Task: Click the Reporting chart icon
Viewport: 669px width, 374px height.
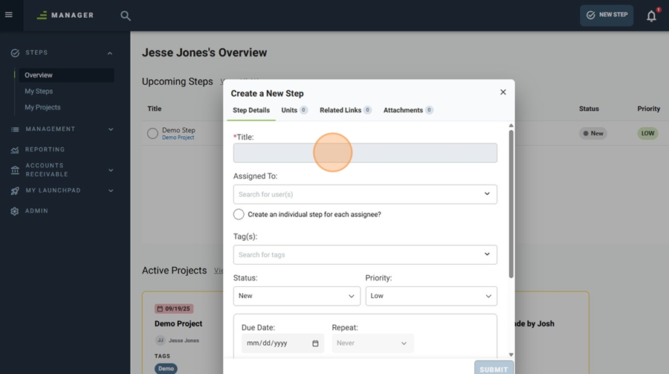Action: [15, 150]
